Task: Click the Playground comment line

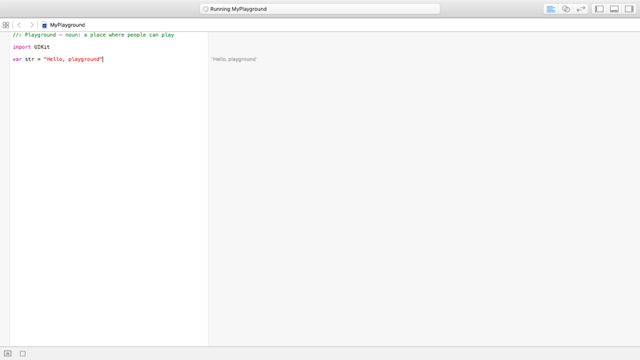Action: [94, 35]
